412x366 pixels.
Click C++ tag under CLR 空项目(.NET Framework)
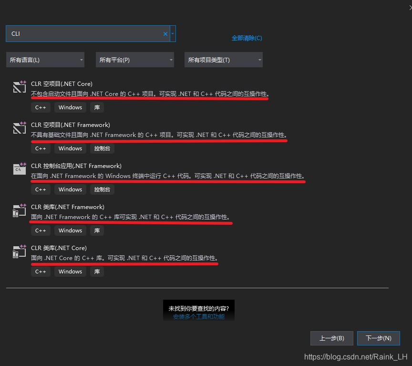pyautogui.click(x=41, y=148)
